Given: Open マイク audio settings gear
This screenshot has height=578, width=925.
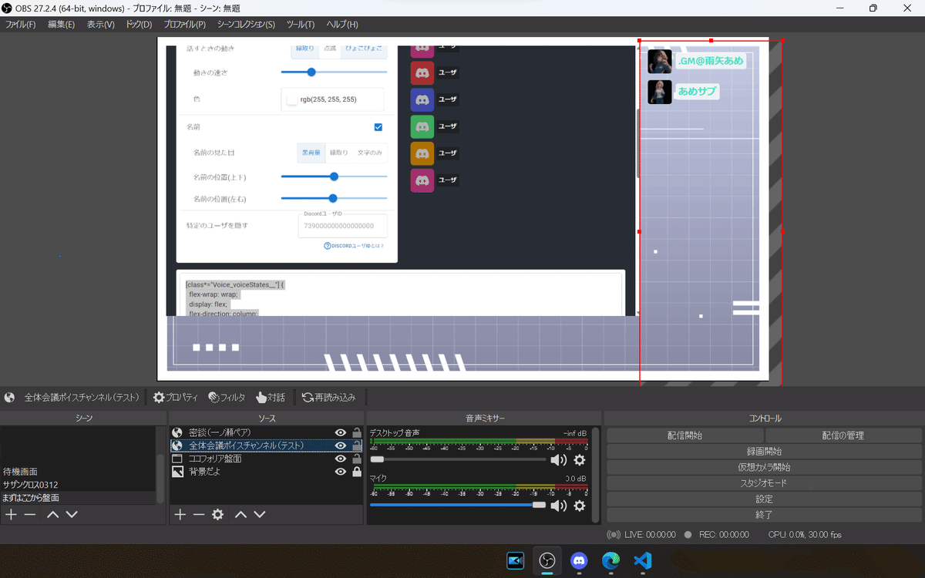Looking at the screenshot, I should [579, 506].
